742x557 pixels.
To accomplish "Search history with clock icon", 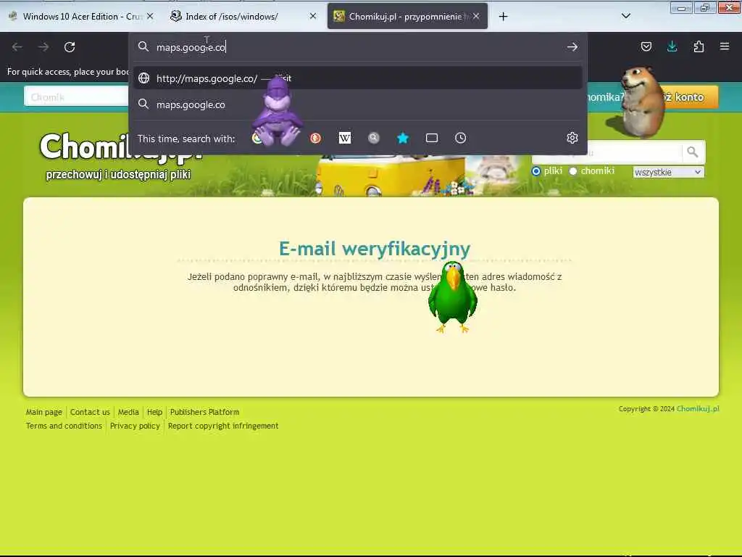I will (x=460, y=138).
